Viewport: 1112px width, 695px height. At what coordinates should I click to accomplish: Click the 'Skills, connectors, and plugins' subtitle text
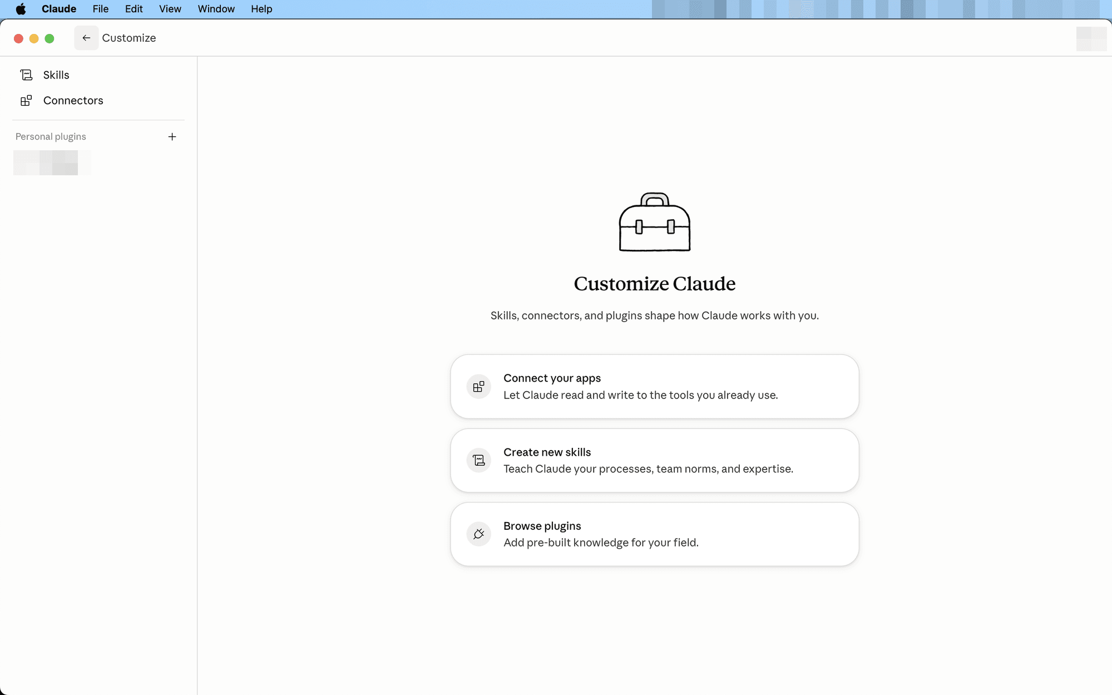(x=655, y=316)
